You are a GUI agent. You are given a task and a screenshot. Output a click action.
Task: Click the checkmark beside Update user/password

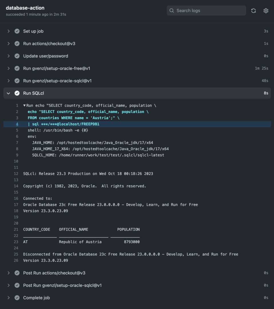click(x=17, y=56)
